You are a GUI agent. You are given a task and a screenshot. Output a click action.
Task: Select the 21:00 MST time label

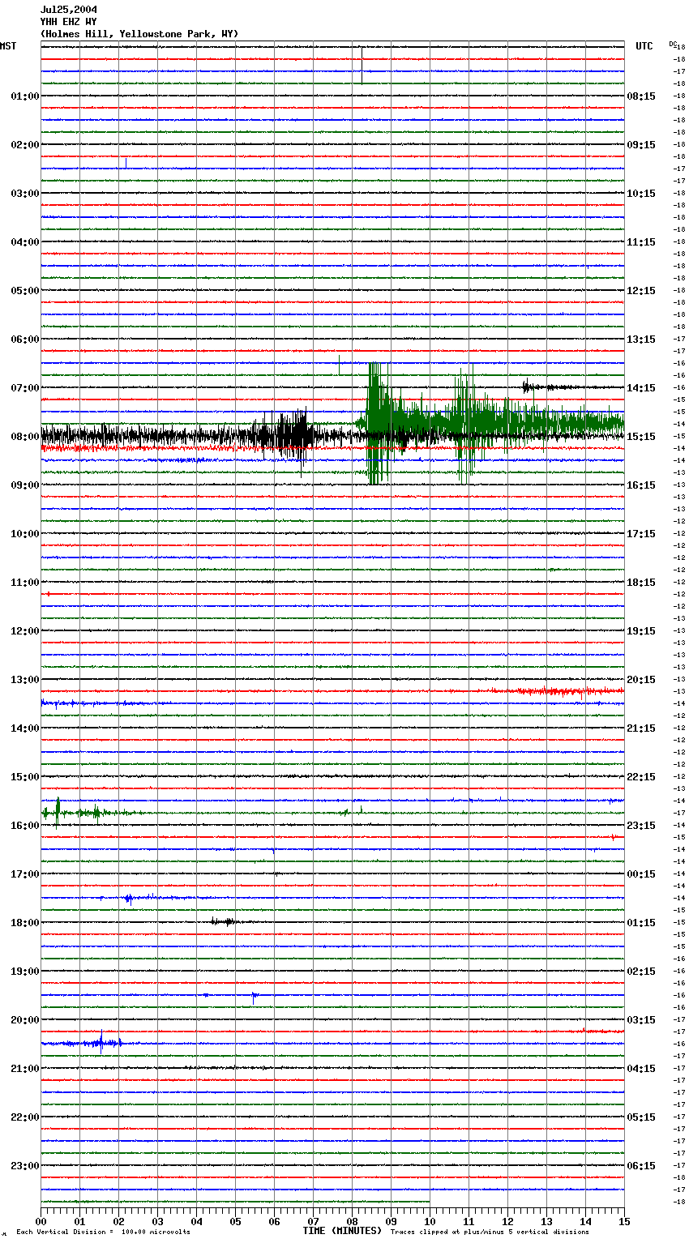(25, 1069)
